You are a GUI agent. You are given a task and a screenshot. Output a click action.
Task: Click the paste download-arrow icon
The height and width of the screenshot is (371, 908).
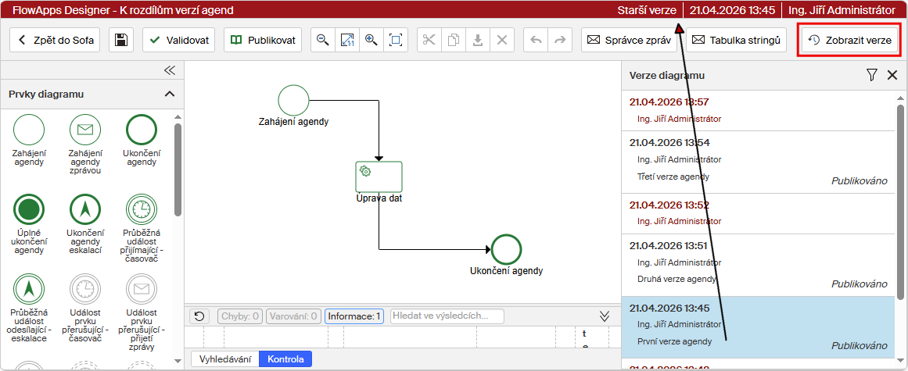tap(478, 40)
